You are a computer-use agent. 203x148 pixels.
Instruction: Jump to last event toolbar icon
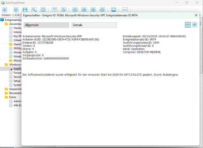click(102, 10)
